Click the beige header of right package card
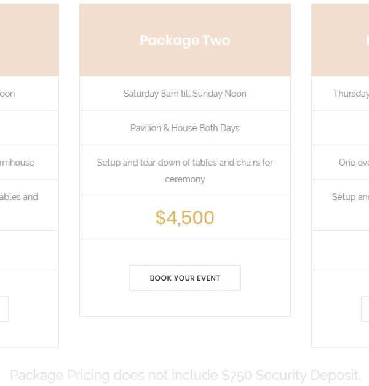This screenshot has width=369, height=386. [340, 40]
